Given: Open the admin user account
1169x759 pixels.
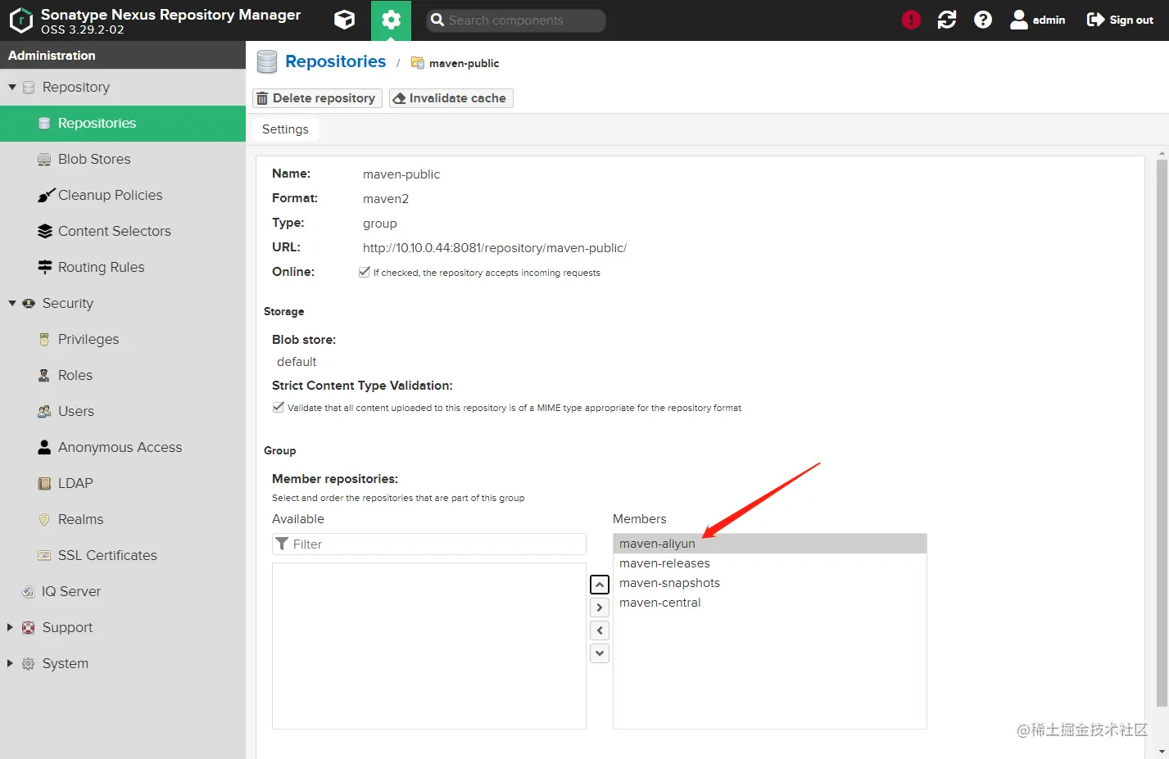Looking at the screenshot, I should coord(1038,20).
